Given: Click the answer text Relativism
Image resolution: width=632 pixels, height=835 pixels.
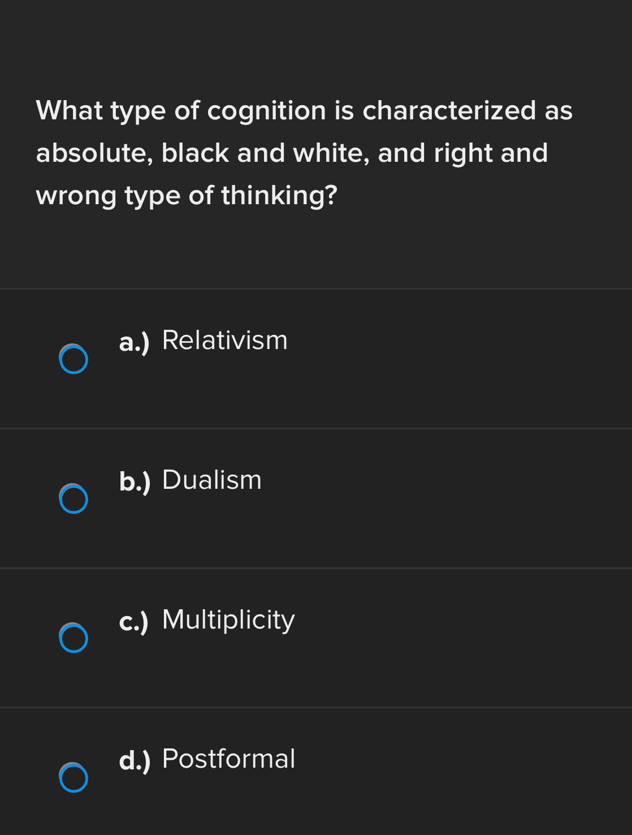Looking at the screenshot, I should click(224, 340).
